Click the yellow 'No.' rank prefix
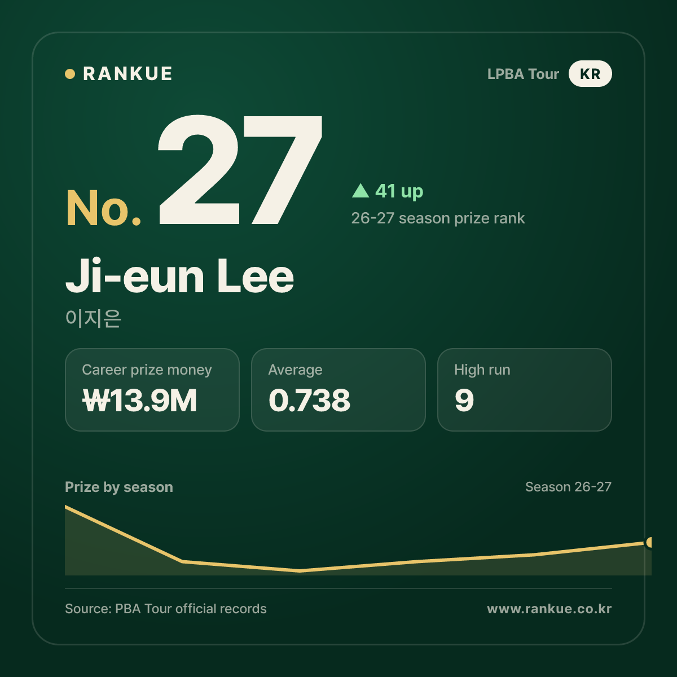The image size is (677, 677). click(x=104, y=208)
